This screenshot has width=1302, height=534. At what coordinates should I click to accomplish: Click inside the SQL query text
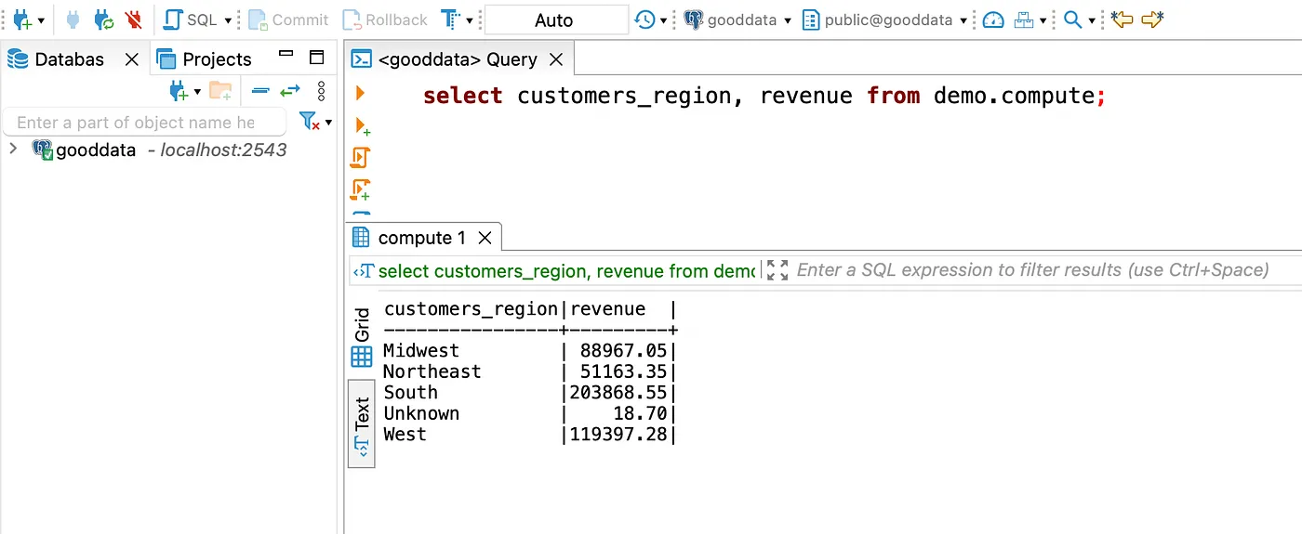(x=764, y=96)
